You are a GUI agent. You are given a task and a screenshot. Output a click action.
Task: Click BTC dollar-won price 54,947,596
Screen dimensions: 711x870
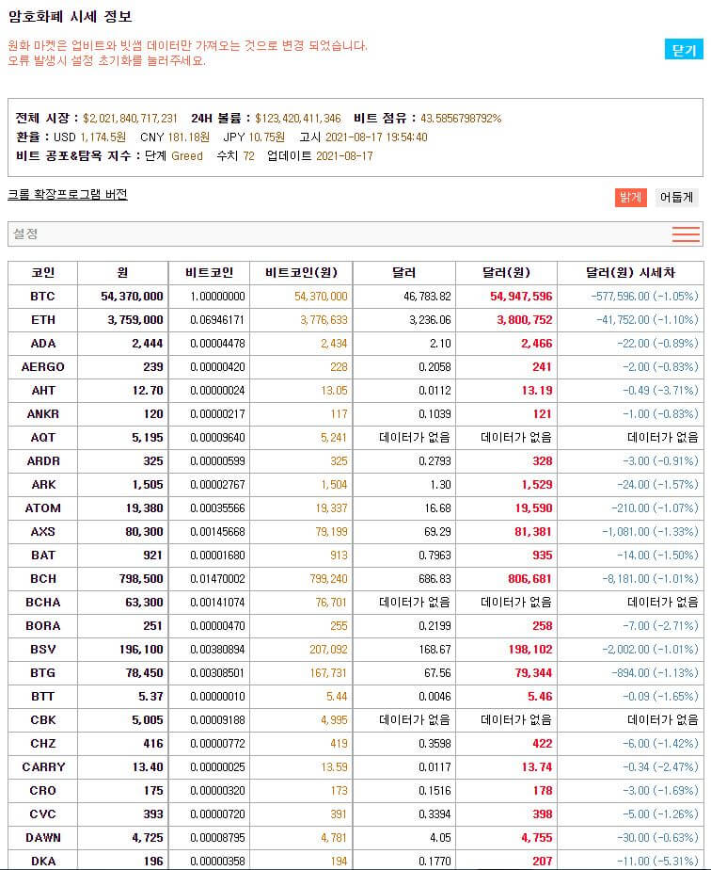pyautogui.click(x=521, y=297)
